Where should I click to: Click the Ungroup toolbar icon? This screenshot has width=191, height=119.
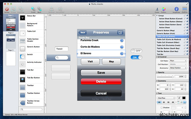tap(21, 9)
